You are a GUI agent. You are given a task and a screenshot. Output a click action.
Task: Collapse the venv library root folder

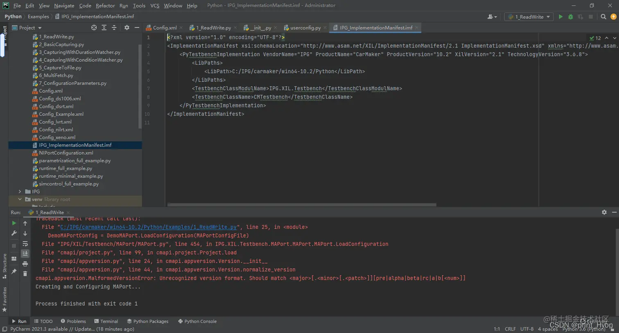pos(20,199)
